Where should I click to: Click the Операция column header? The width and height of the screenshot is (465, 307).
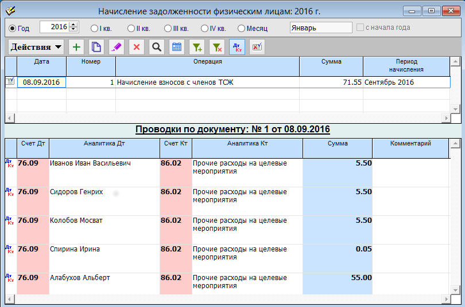208,66
